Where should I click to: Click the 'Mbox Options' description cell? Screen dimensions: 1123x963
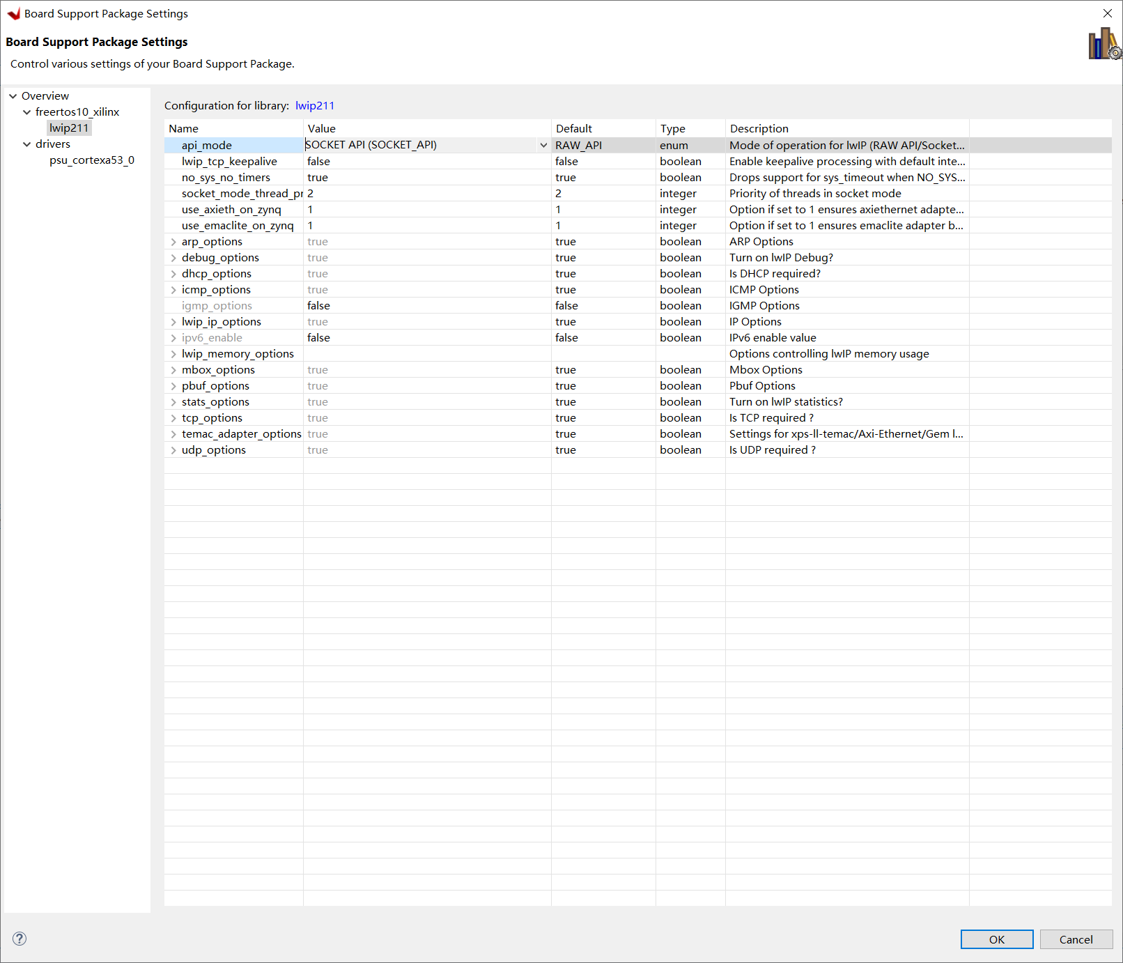pyautogui.click(x=766, y=370)
